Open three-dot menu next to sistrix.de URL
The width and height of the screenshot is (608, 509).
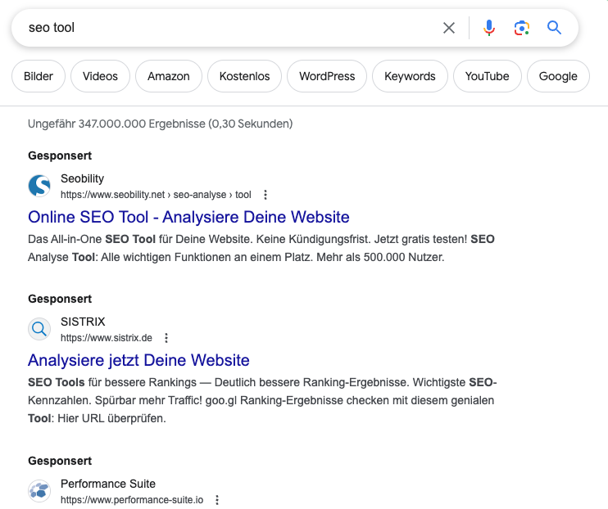click(166, 338)
